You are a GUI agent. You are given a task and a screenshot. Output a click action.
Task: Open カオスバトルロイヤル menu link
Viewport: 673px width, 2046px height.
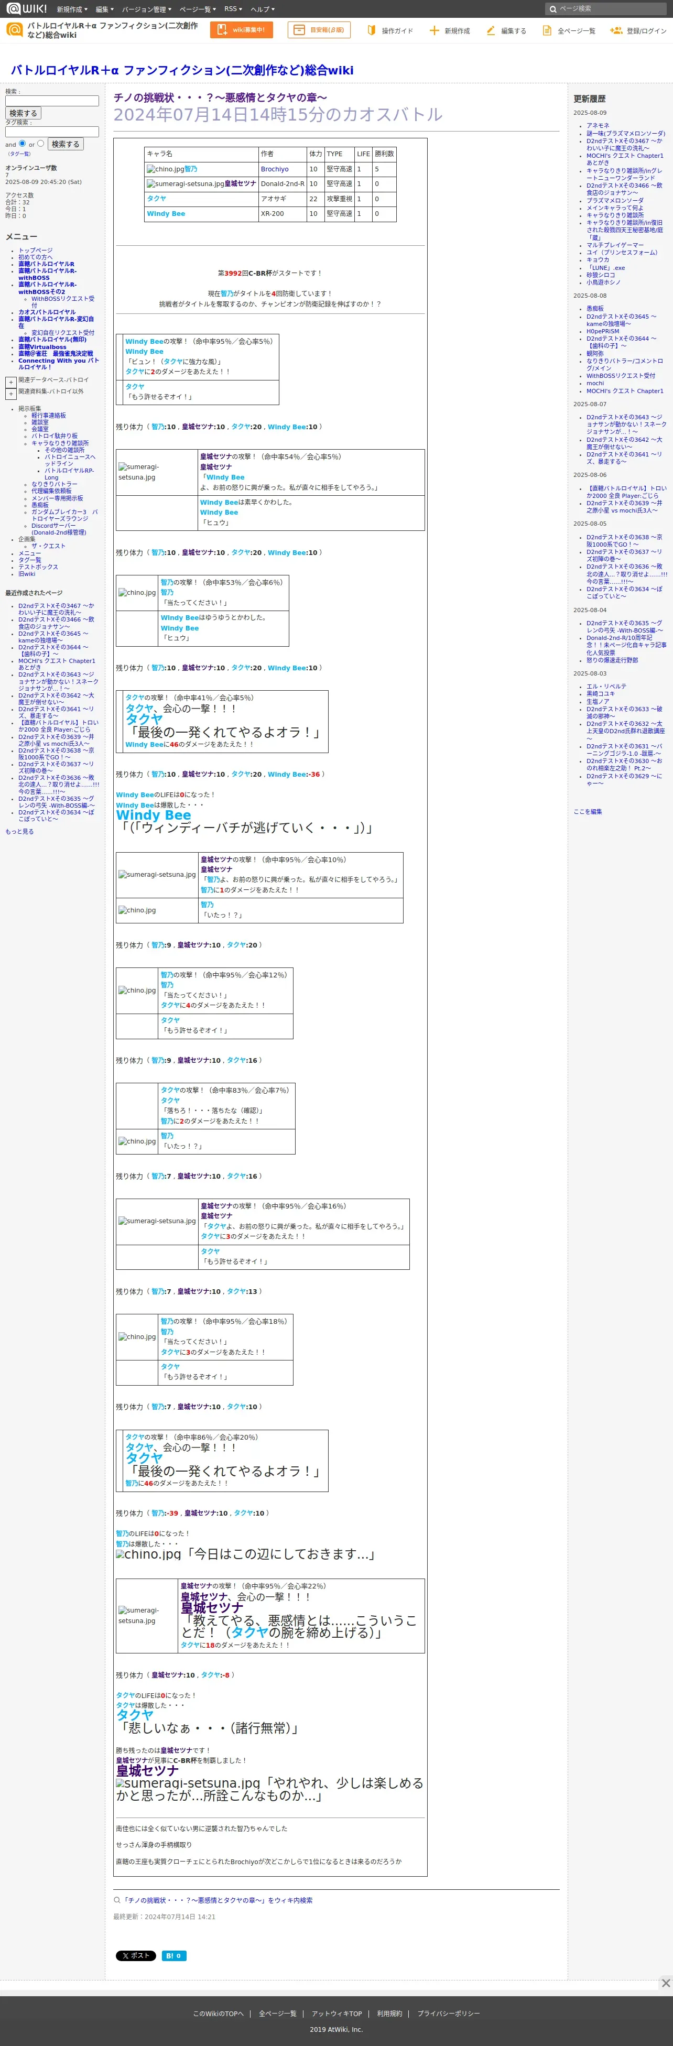tap(47, 312)
